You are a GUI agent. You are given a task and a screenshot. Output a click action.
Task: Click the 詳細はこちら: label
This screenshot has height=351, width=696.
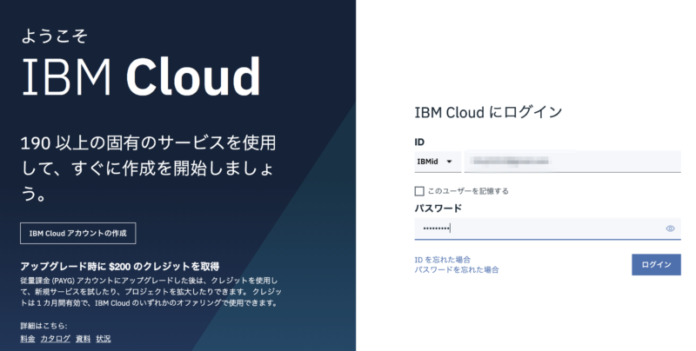pos(44,326)
